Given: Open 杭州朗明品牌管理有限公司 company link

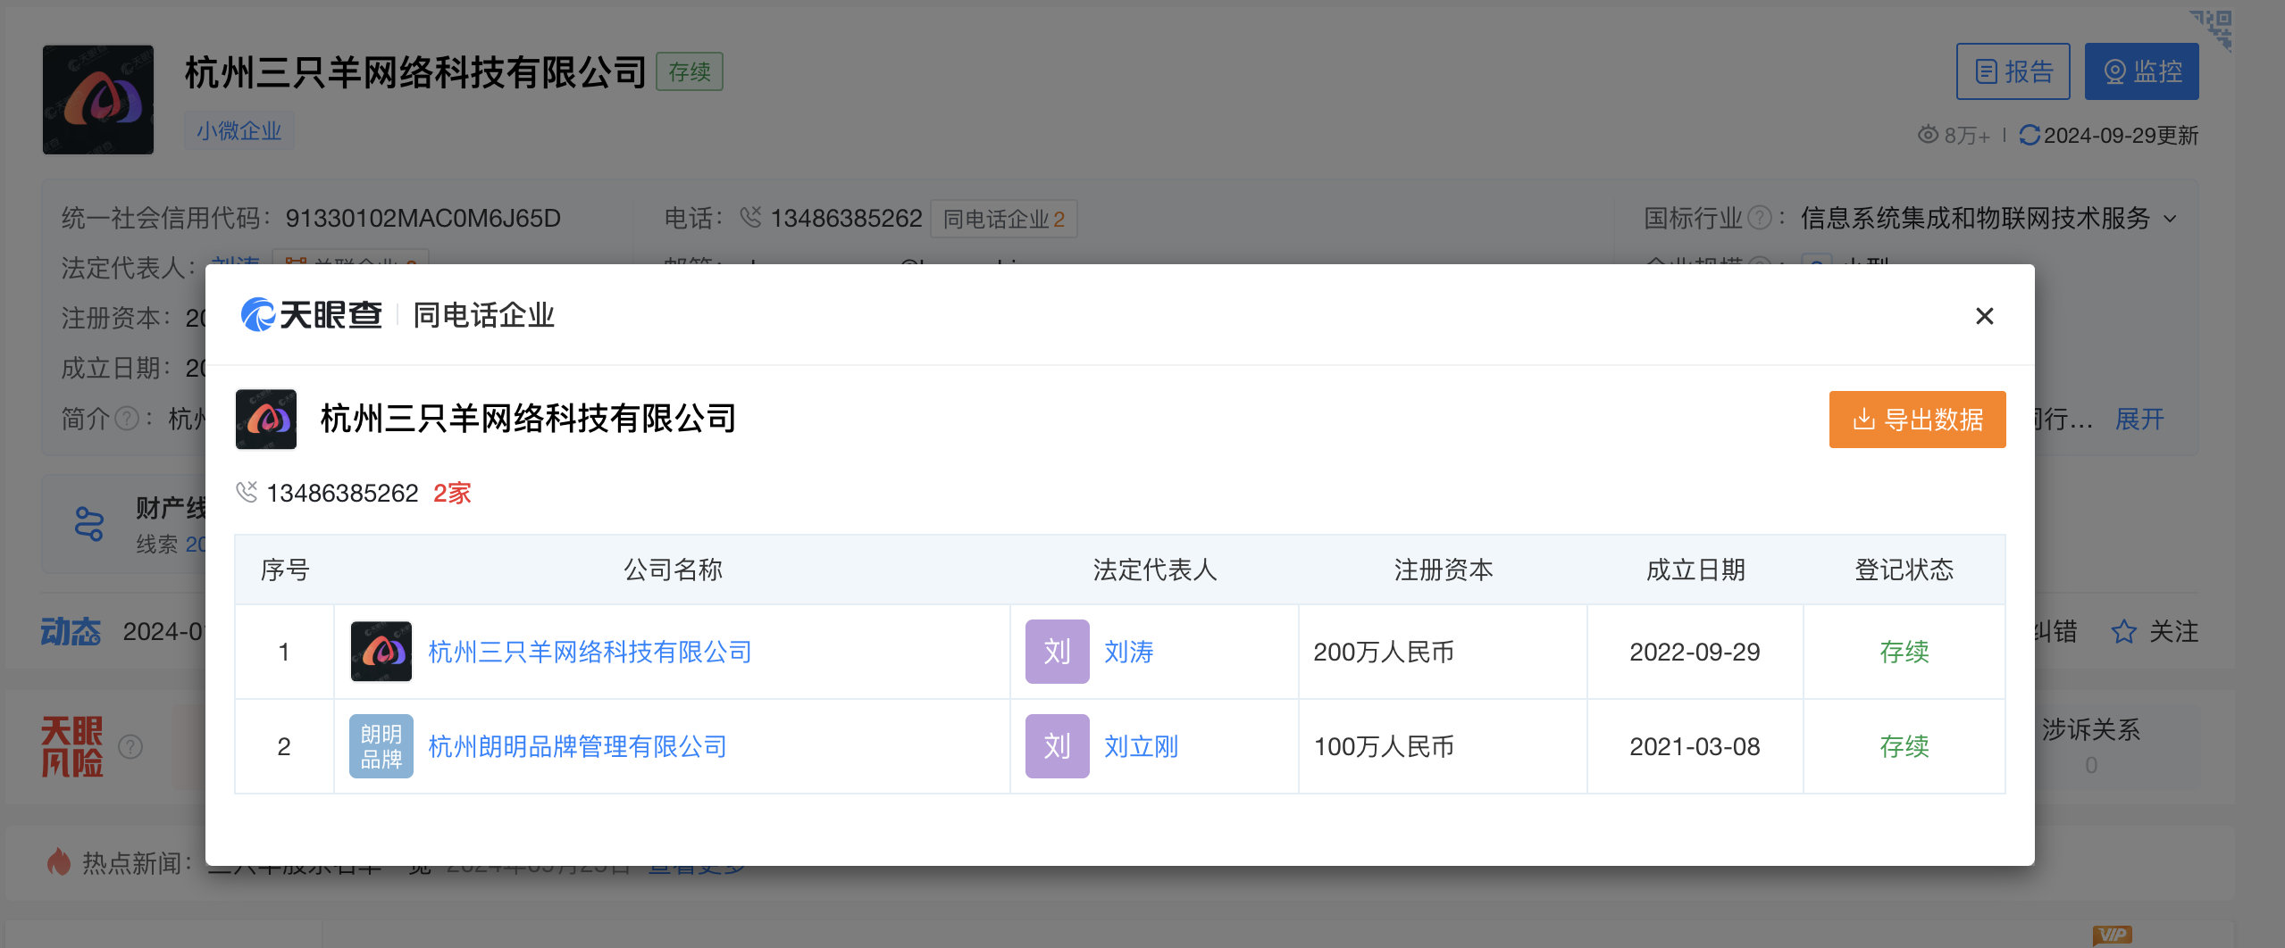Looking at the screenshot, I should tap(577, 746).
